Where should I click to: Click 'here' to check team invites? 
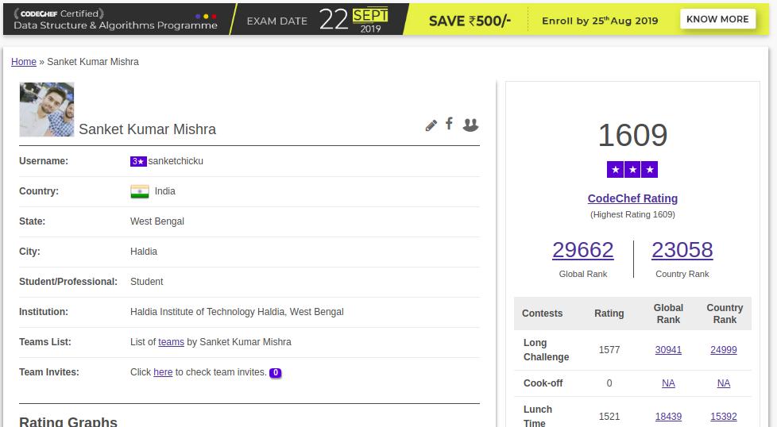[x=163, y=372]
